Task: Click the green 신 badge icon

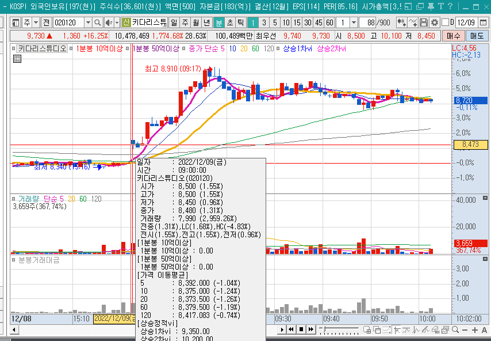Action: coord(126,22)
